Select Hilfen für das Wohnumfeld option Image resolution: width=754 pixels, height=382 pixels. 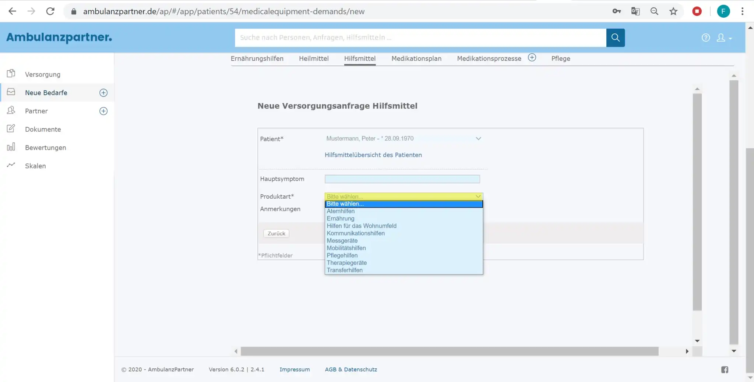point(404,226)
